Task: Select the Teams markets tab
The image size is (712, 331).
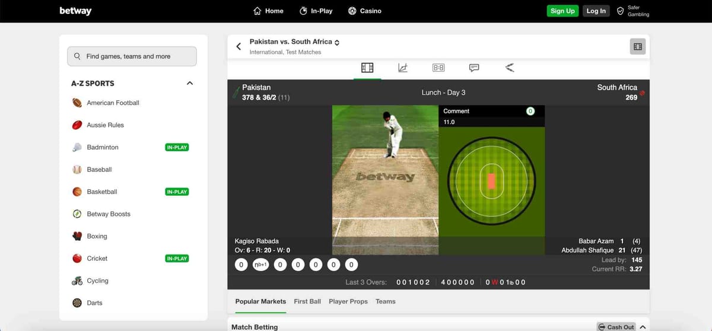Action: tap(385, 301)
